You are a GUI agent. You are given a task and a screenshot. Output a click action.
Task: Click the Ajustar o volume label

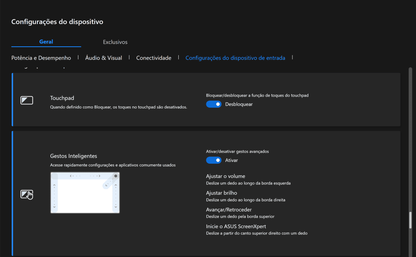pos(225,176)
